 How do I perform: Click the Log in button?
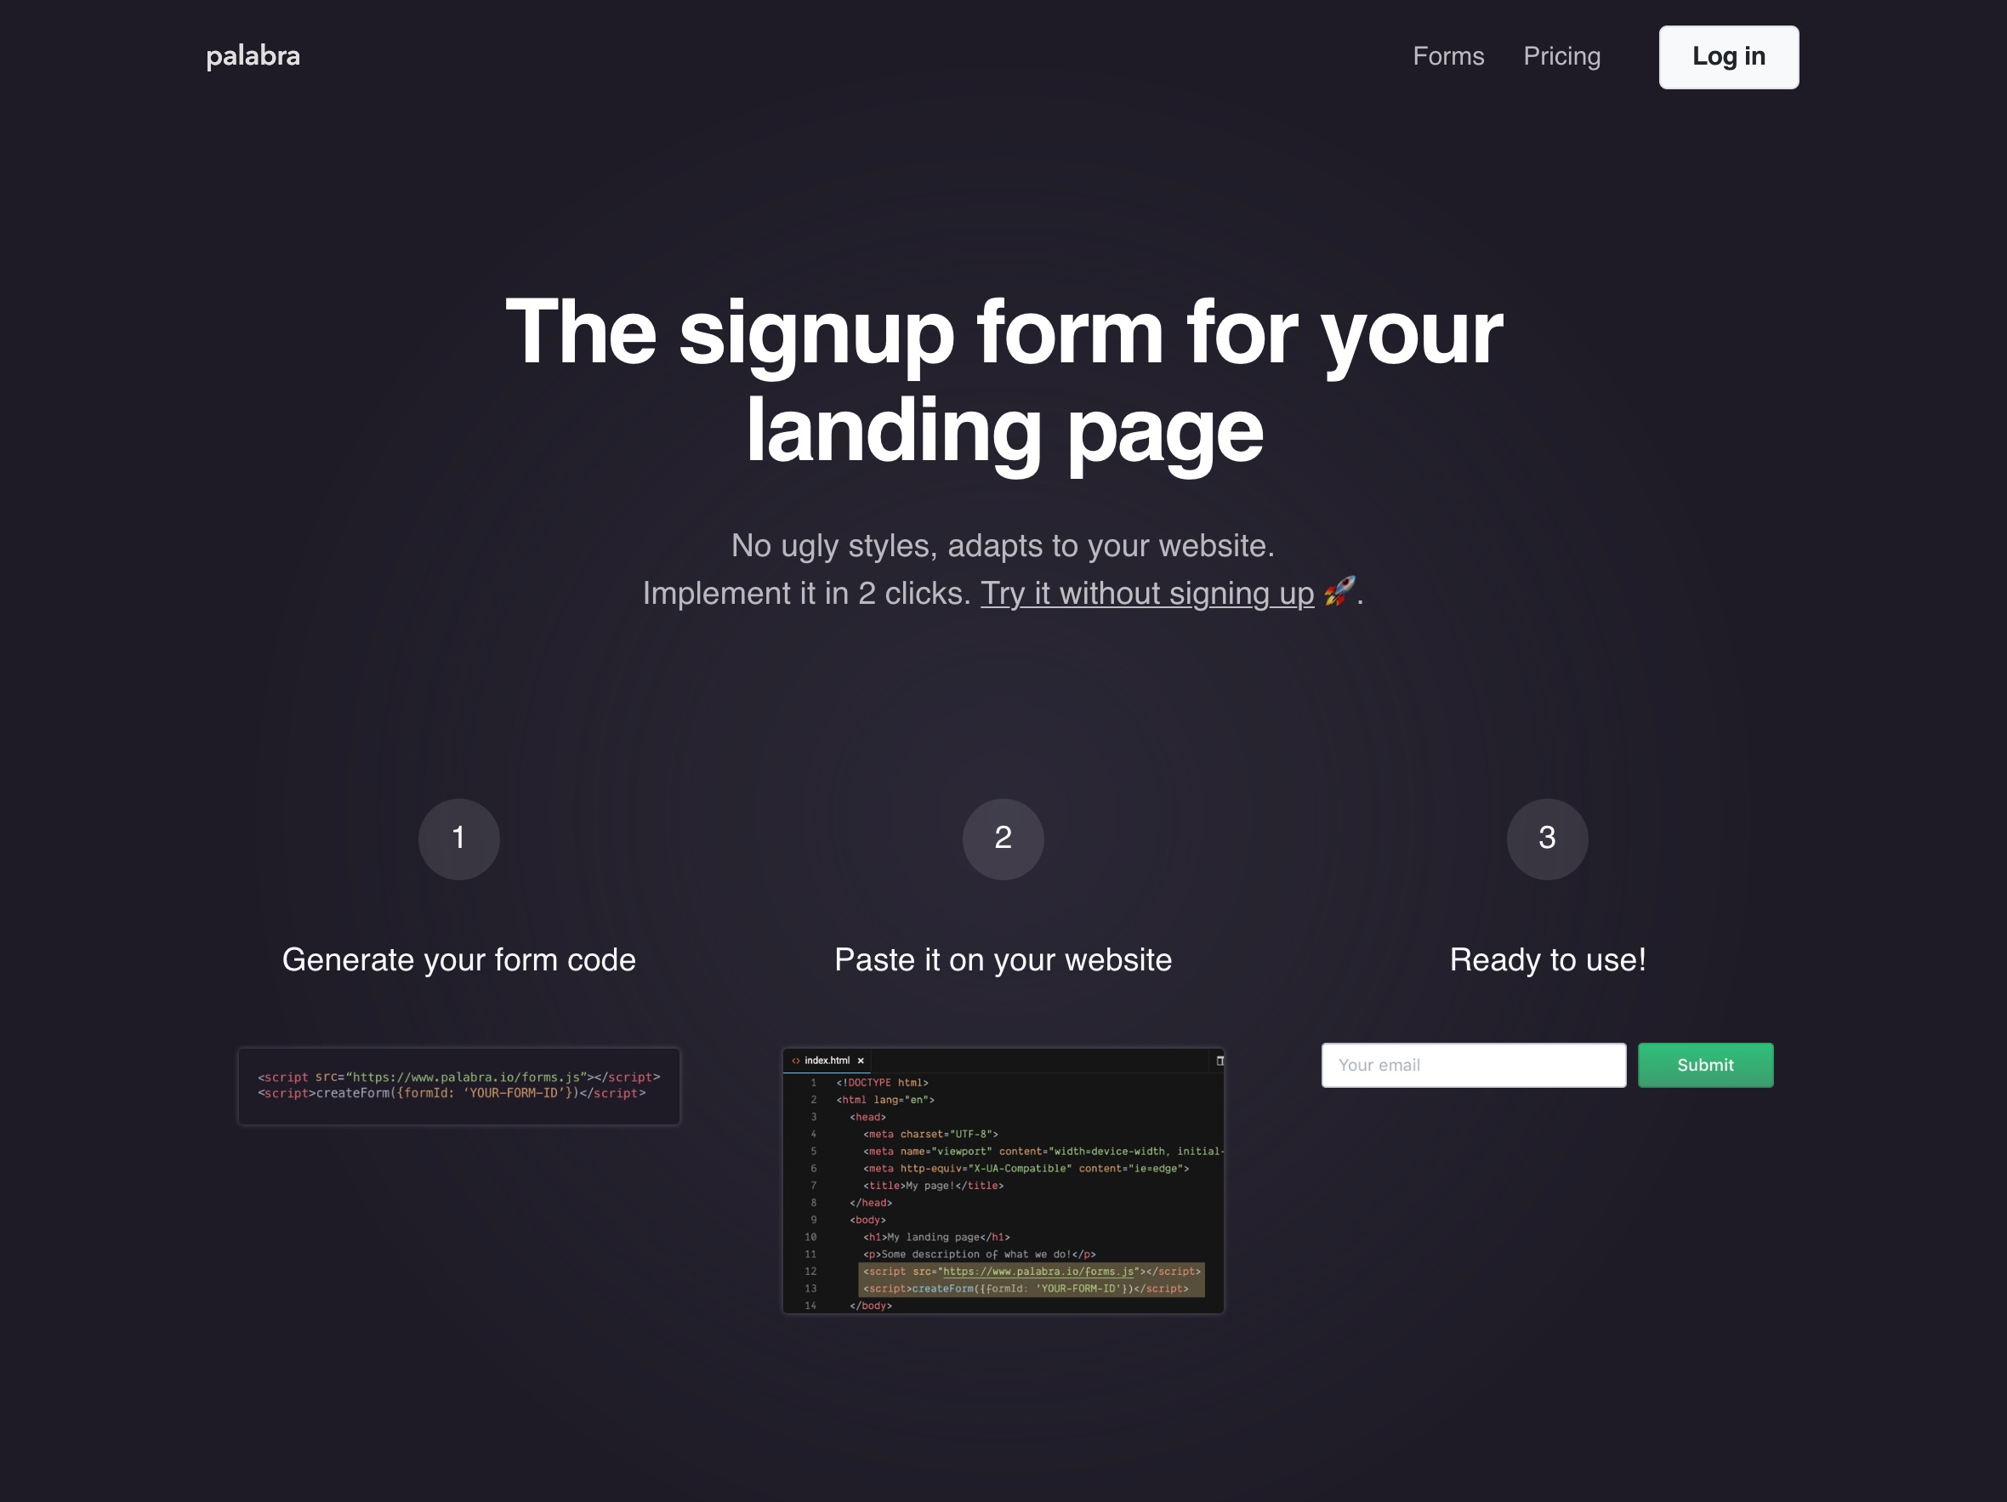pyautogui.click(x=1728, y=57)
